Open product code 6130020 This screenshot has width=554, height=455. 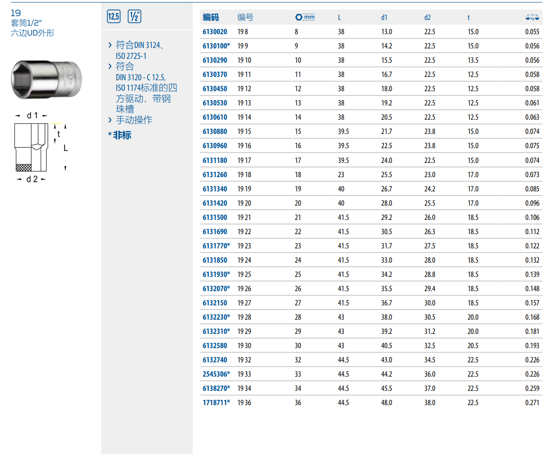(215, 32)
